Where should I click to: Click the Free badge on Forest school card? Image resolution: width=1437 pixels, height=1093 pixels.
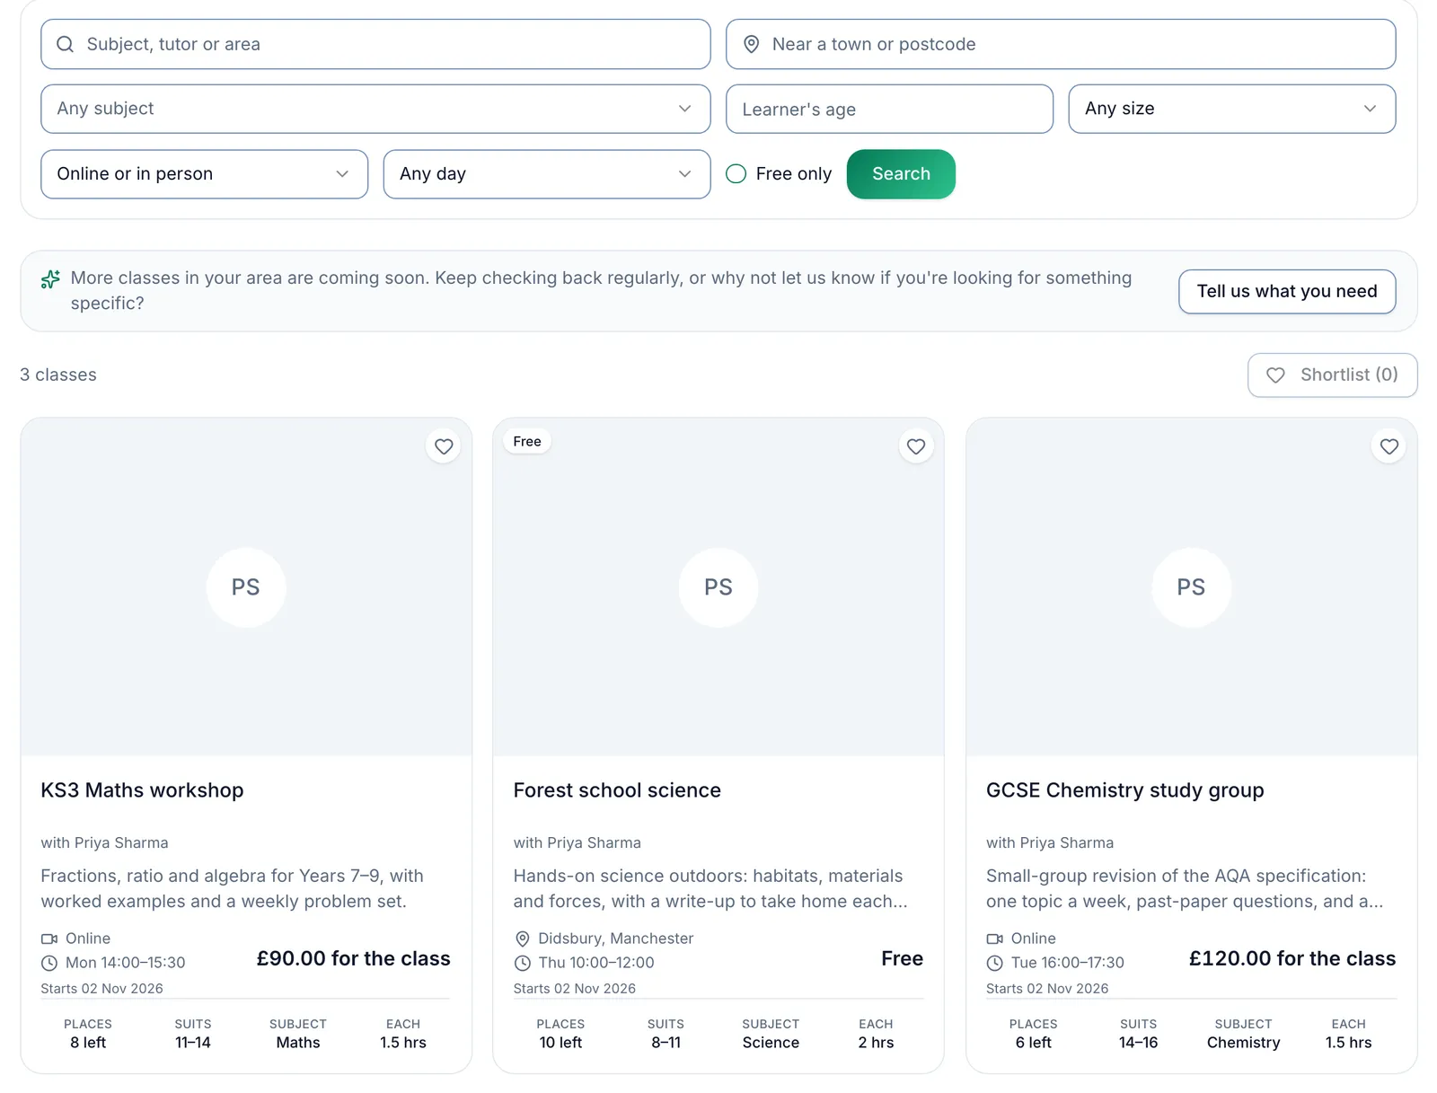tap(527, 441)
